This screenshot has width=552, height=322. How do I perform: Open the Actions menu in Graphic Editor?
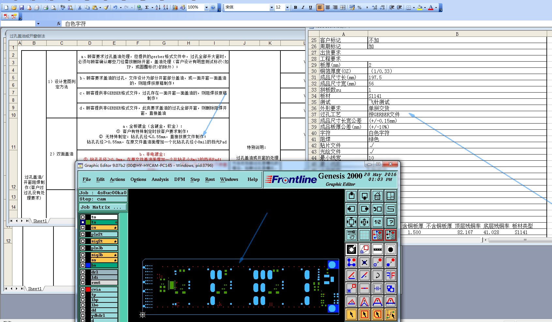click(x=117, y=180)
